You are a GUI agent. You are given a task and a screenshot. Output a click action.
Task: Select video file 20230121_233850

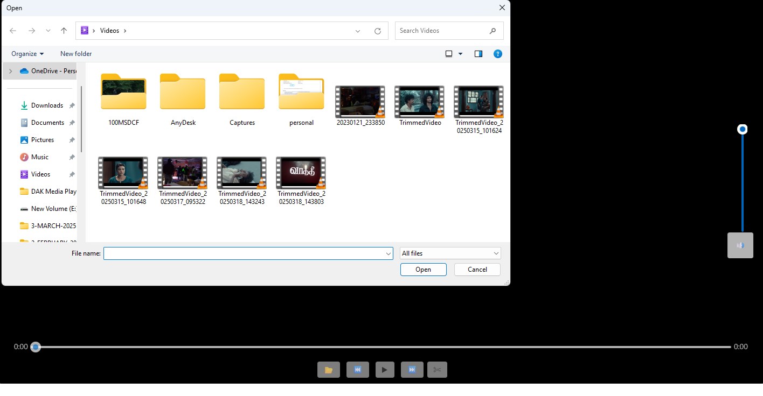coord(360,105)
